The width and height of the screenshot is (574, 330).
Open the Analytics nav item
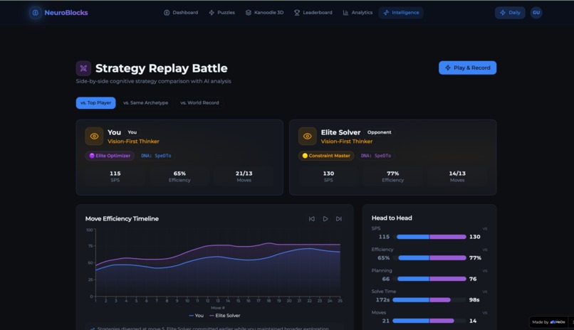[358, 13]
